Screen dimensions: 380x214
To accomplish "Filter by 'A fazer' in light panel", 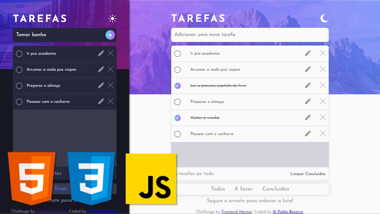I will pos(244,189).
